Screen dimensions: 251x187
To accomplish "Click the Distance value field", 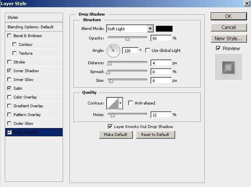I will 161,63.
